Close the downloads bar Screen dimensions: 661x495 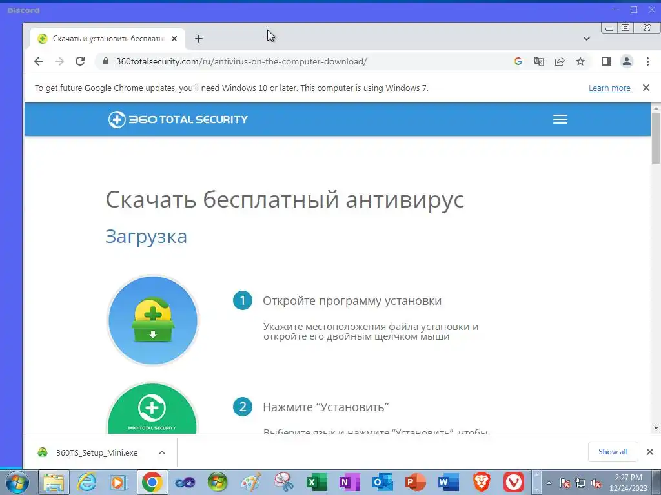[650, 452]
